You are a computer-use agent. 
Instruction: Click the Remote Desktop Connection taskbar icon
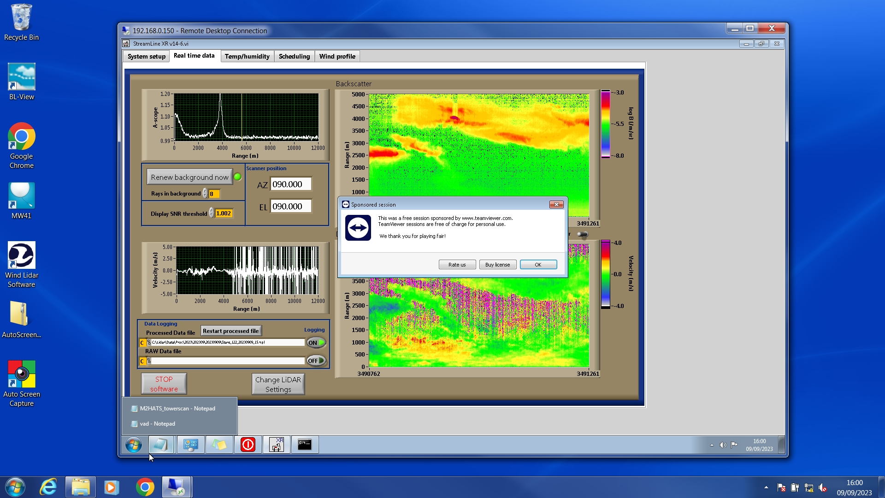(176, 487)
